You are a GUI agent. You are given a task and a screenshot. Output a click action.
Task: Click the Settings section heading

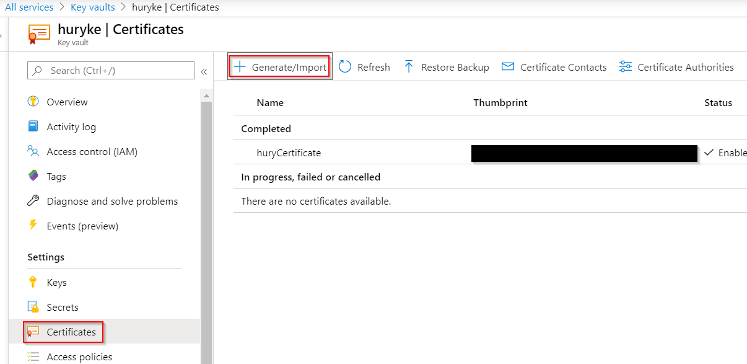pos(46,257)
